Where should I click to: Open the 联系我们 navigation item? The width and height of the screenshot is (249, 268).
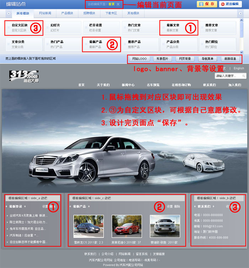point(210,85)
